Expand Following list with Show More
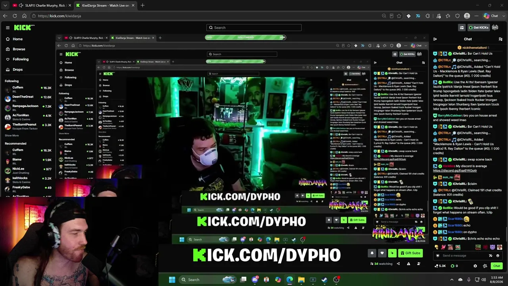This screenshot has width=508, height=286. tap(12, 135)
